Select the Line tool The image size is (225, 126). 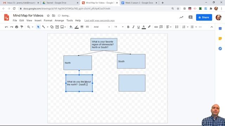(44, 27)
